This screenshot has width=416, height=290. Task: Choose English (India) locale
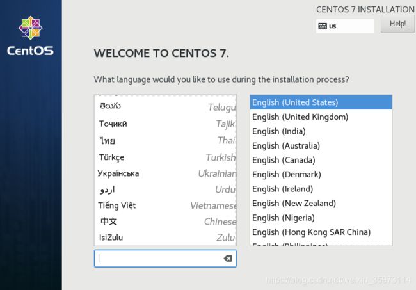(x=321, y=131)
